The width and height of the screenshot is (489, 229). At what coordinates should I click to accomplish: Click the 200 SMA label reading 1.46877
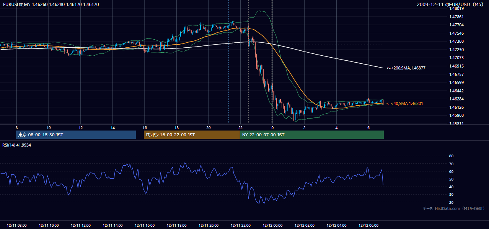coord(406,68)
